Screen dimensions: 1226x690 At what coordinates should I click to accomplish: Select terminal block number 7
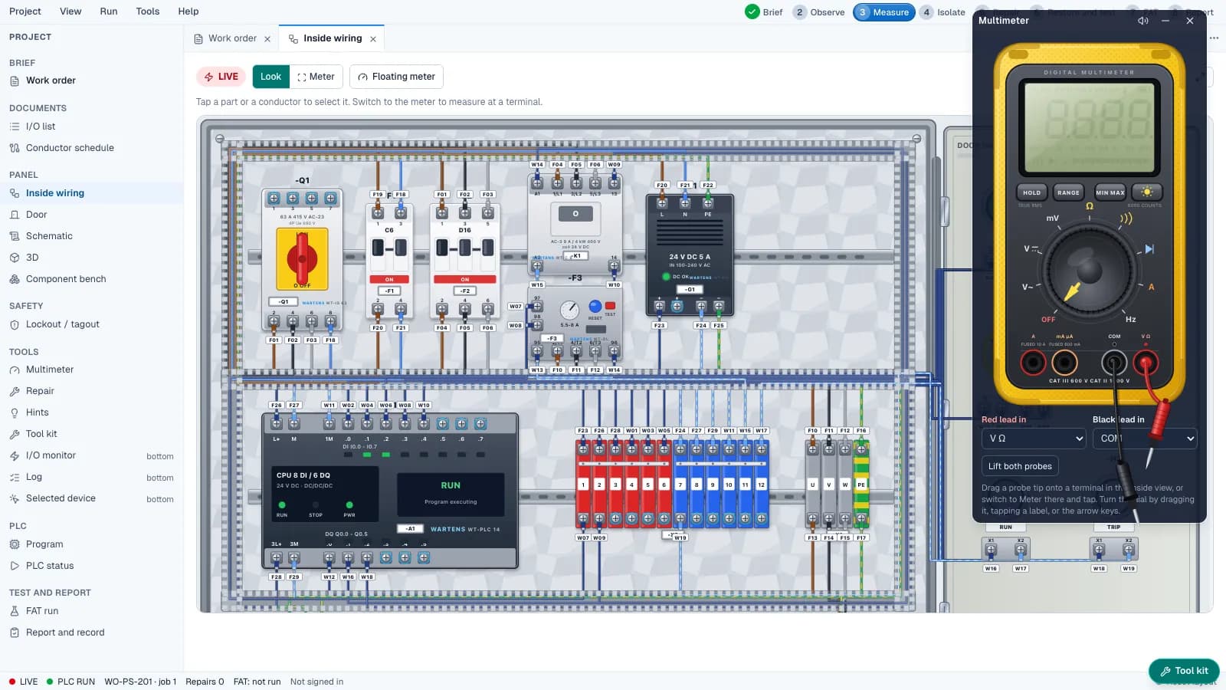tap(680, 485)
